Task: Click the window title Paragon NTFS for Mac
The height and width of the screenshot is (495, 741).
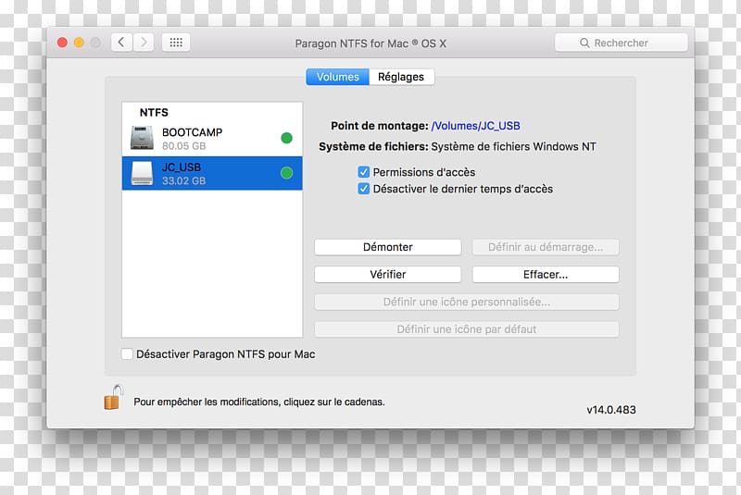Action: tap(370, 43)
